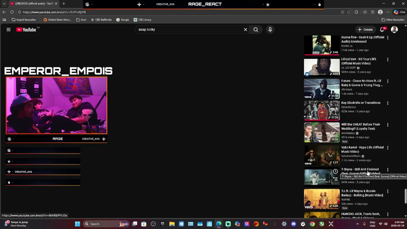Open options for Vybz Kartel video
This screenshot has height=229, width=407.
[x=388, y=148]
